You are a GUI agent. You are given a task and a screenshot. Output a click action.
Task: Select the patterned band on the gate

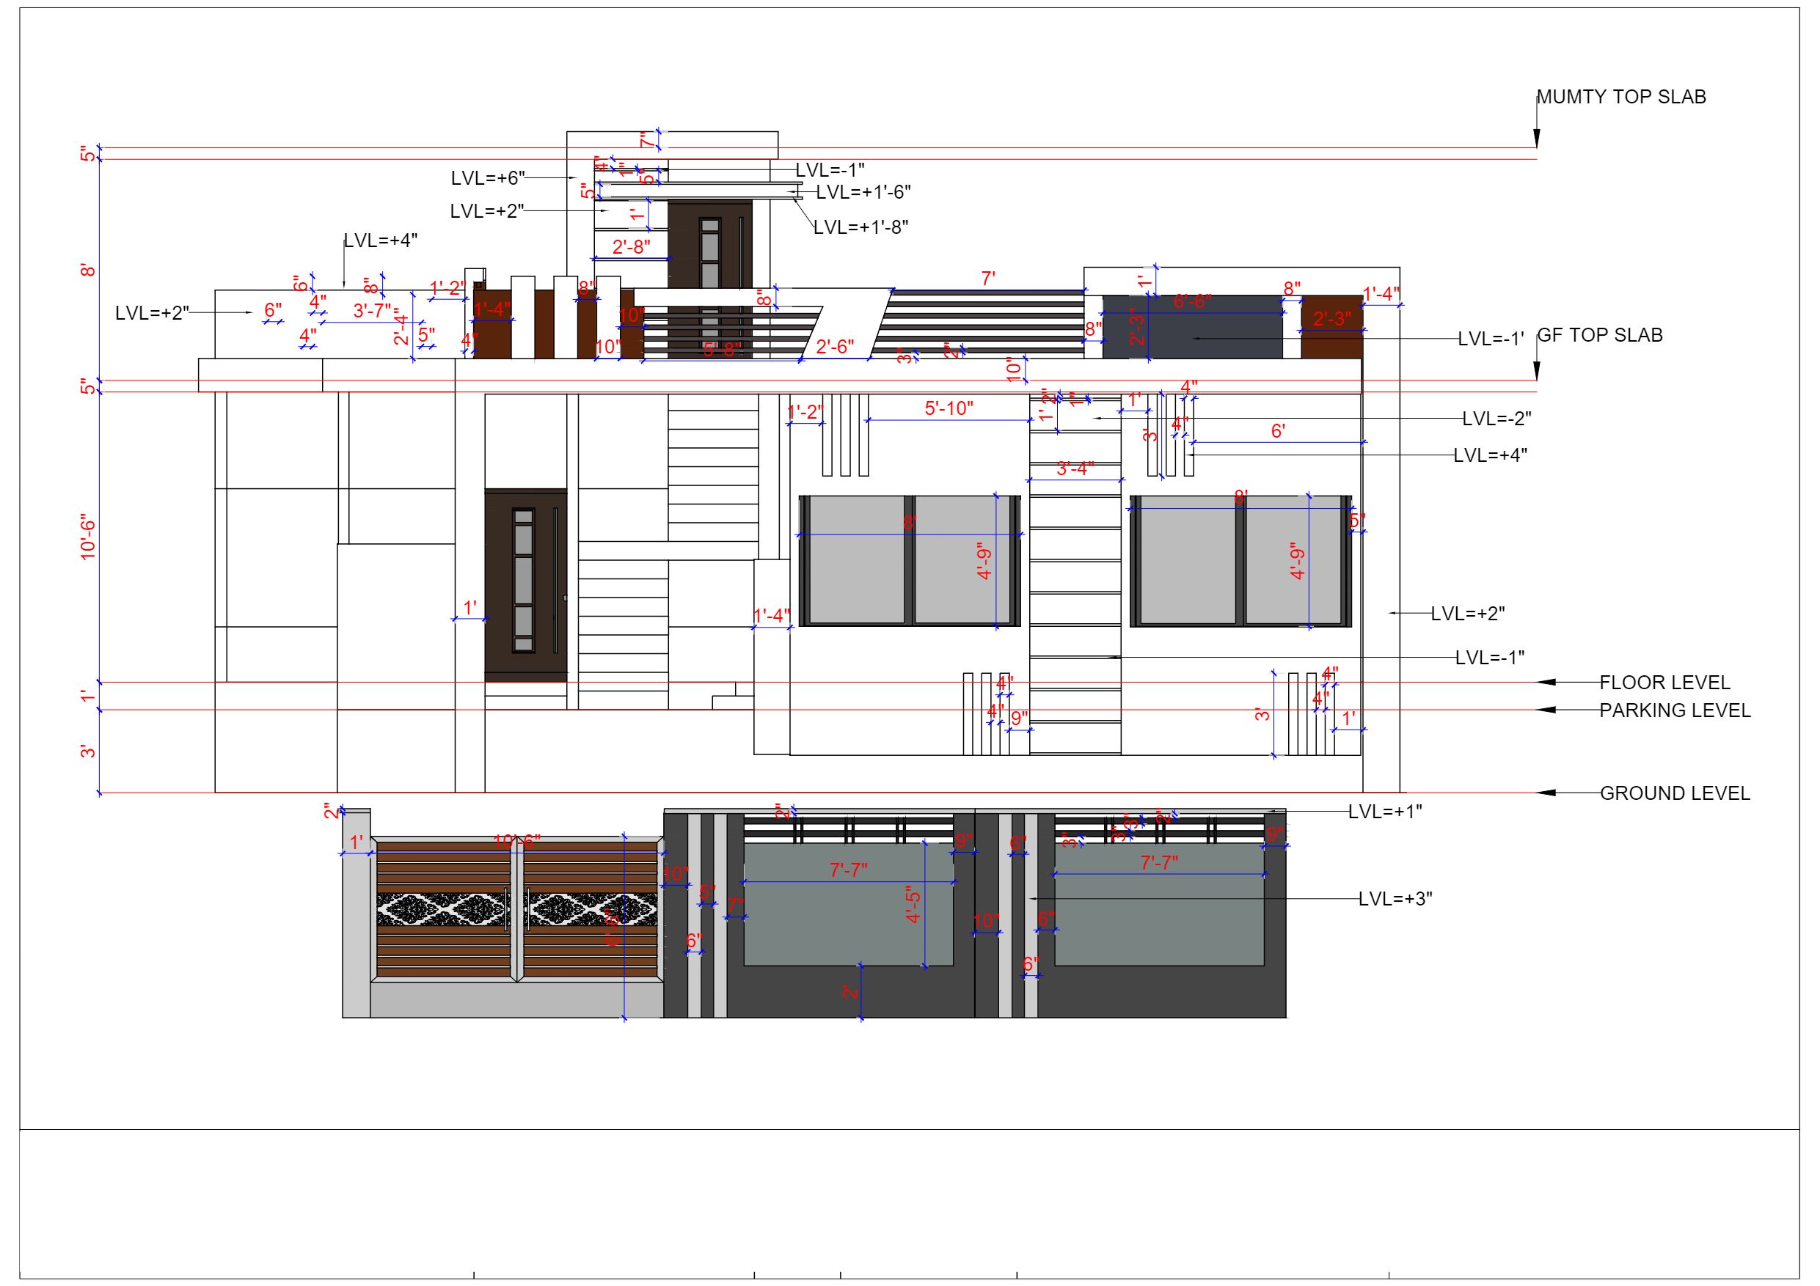(518, 910)
